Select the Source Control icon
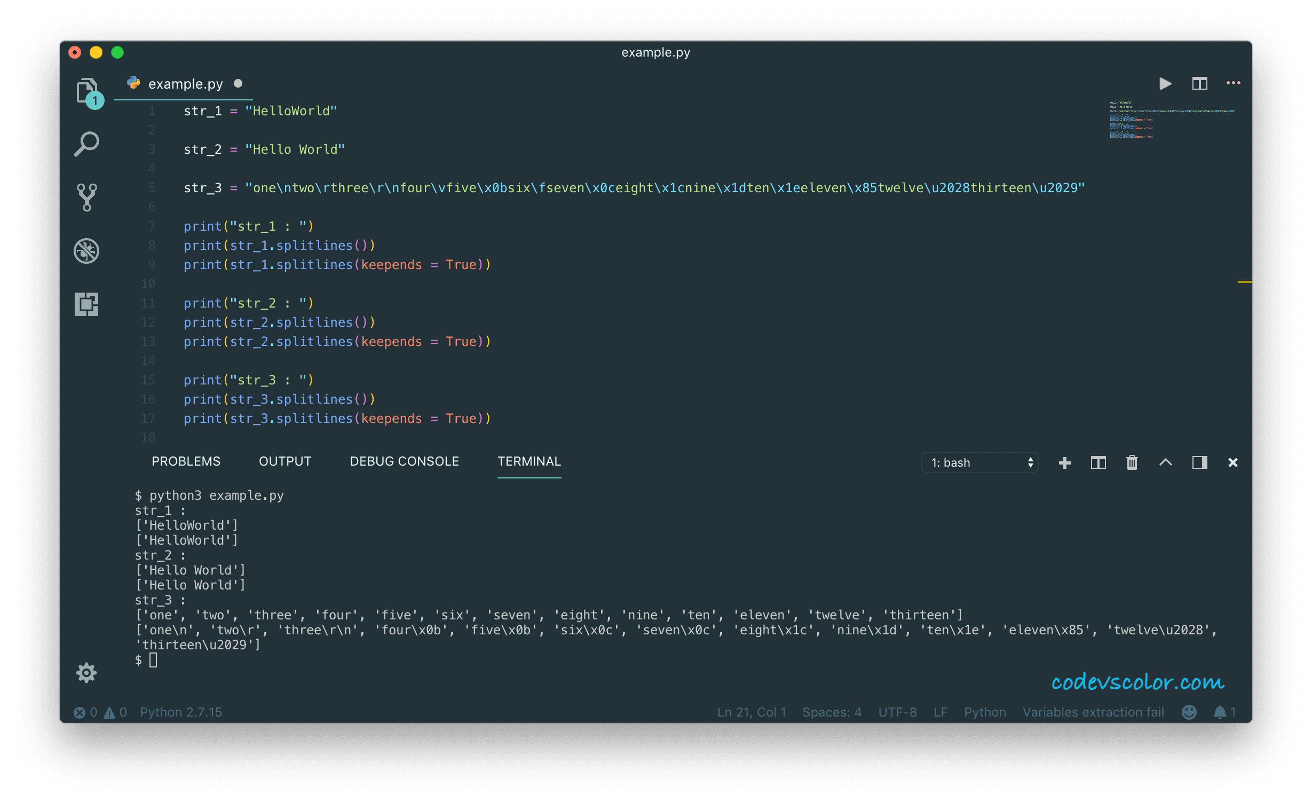 [87, 196]
